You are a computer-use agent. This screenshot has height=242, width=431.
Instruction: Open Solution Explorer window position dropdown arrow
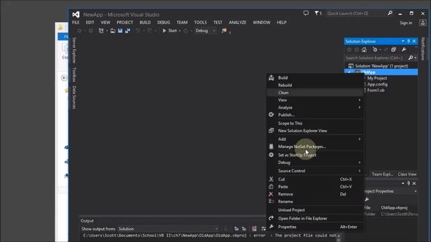pos(403,41)
